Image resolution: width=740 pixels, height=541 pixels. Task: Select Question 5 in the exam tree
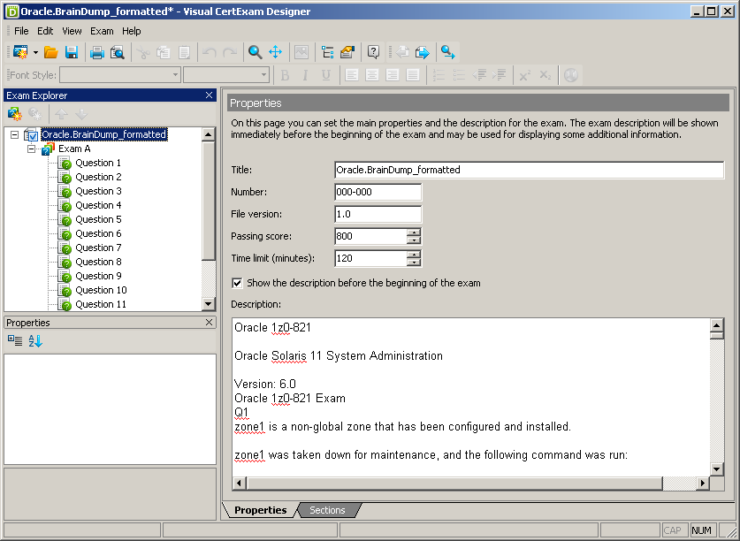98,219
